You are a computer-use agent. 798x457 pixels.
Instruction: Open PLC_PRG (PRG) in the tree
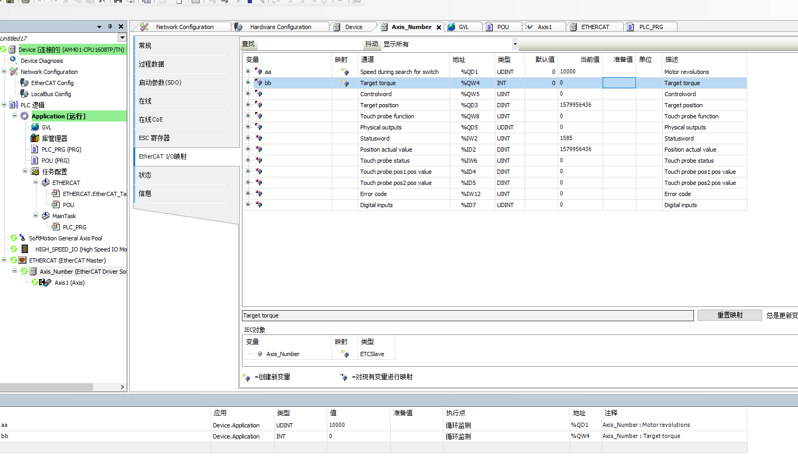[x=61, y=150]
